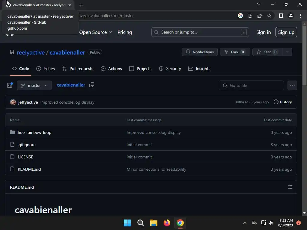Open commit 3df8a32
This screenshot has width=307, height=230.
click(241, 102)
